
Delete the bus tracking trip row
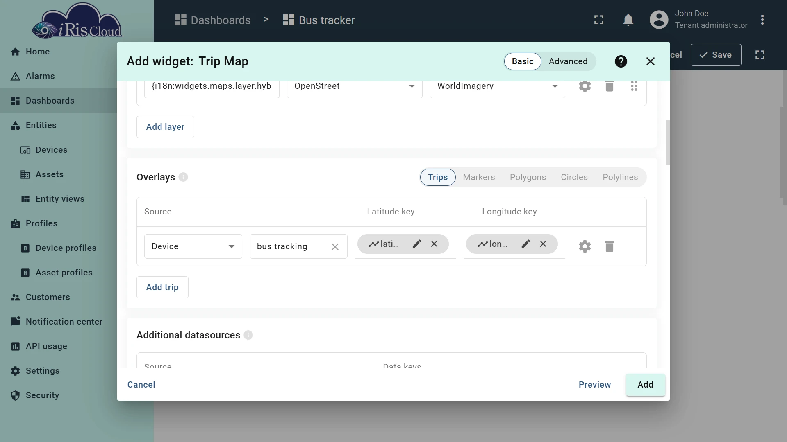coord(610,246)
